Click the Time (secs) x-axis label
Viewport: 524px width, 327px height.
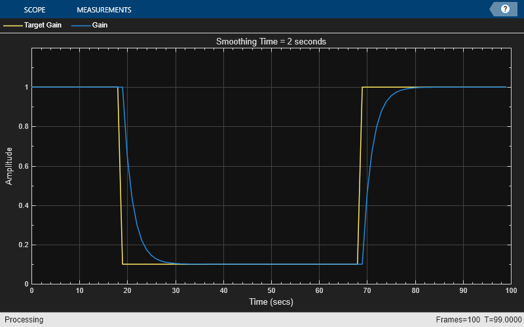point(271,301)
